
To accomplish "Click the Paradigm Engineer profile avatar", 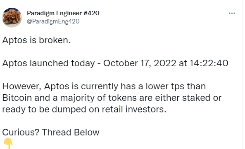I will 12,18.
